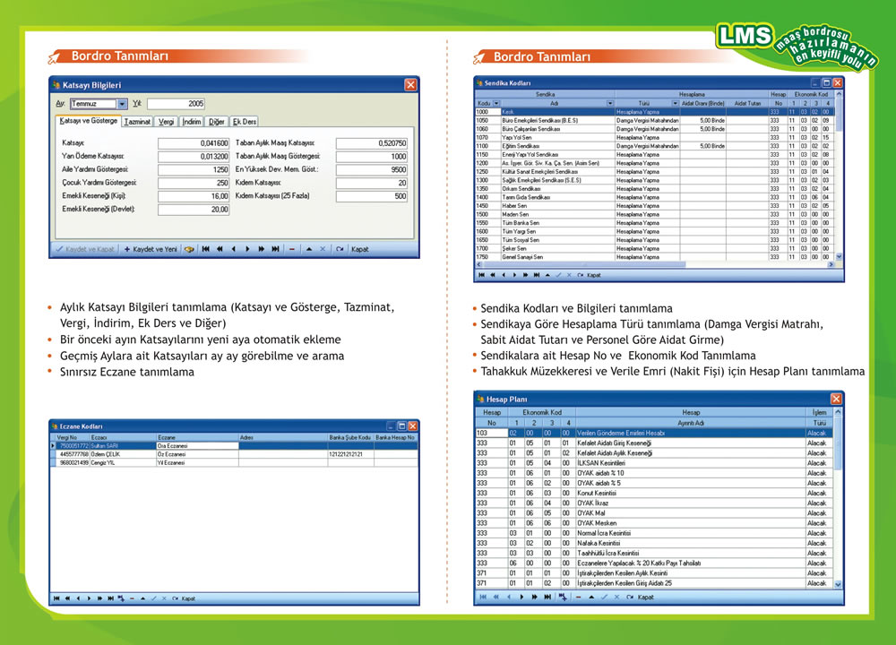Viewport: 896px width, 645px height.
Task: Switch to the Ek Ders tab
Action: coord(245,122)
